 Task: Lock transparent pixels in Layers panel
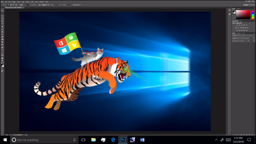[236, 41]
